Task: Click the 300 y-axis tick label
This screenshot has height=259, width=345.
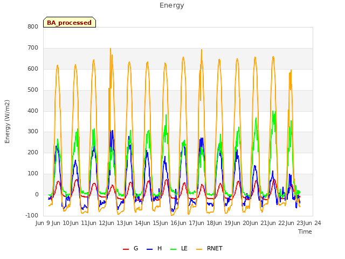Action: 33,132
